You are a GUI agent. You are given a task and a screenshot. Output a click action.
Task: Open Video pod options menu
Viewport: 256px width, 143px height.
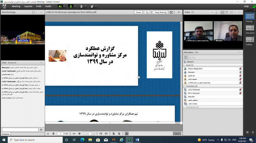click(239, 12)
